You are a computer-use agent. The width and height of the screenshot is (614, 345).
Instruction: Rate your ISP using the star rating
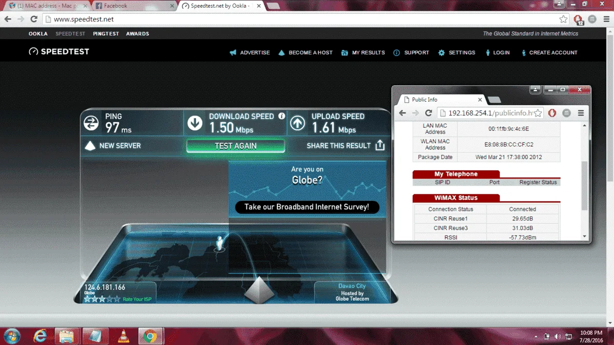tap(102, 299)
